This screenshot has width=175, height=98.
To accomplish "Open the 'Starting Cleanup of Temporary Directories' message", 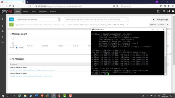I will (x=33, y=70).
